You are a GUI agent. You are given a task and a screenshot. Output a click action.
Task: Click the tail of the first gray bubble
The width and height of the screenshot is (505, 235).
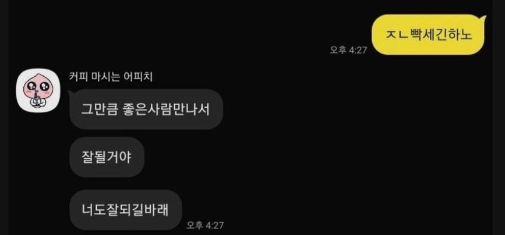(x=69, y=93)
